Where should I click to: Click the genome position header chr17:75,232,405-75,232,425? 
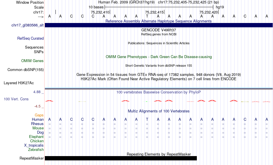click(189, 2)
